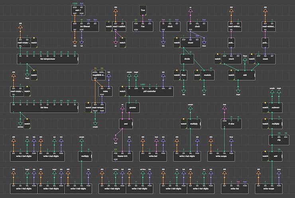Select the if-else node
Screen dimensions: 295x198
click(x=231, y=124)
